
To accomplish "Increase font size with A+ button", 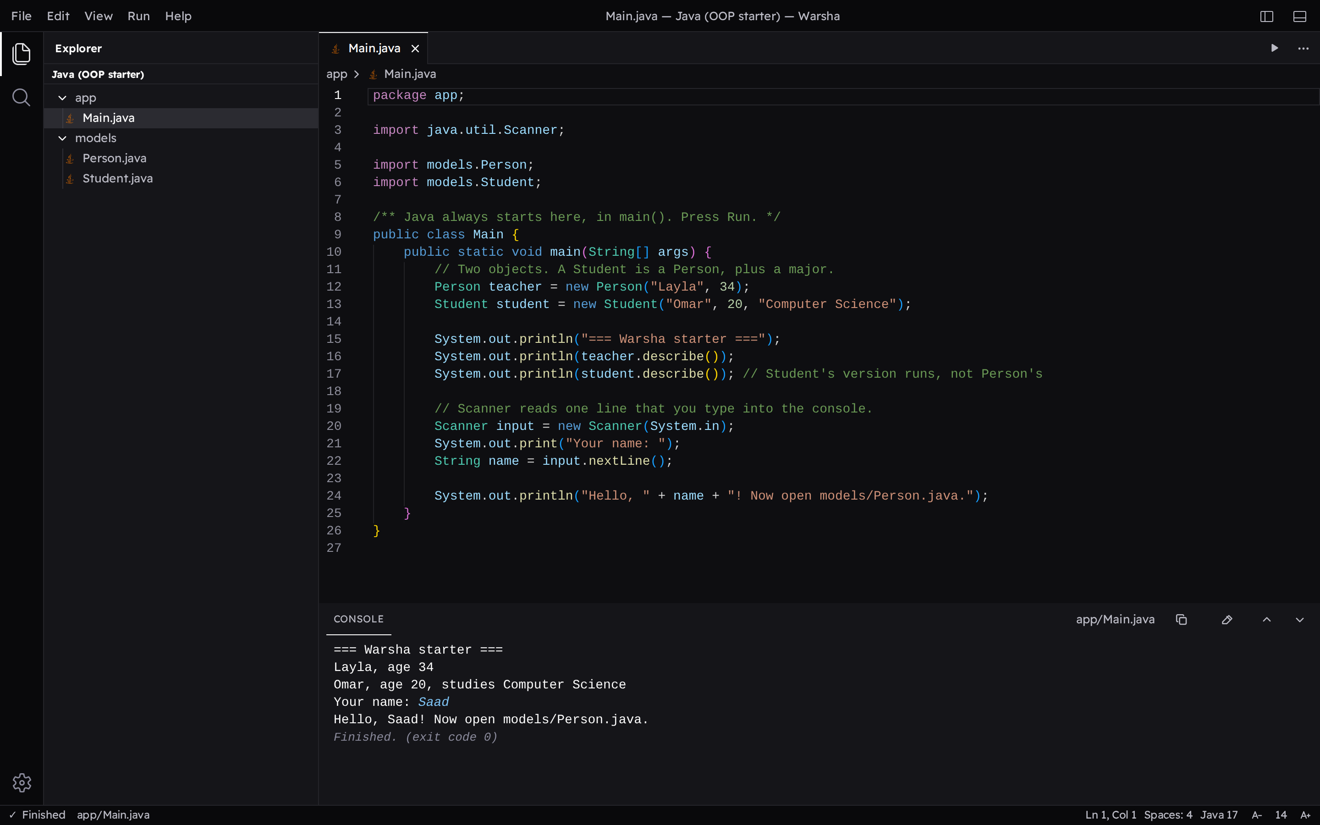I will 1305,814.
